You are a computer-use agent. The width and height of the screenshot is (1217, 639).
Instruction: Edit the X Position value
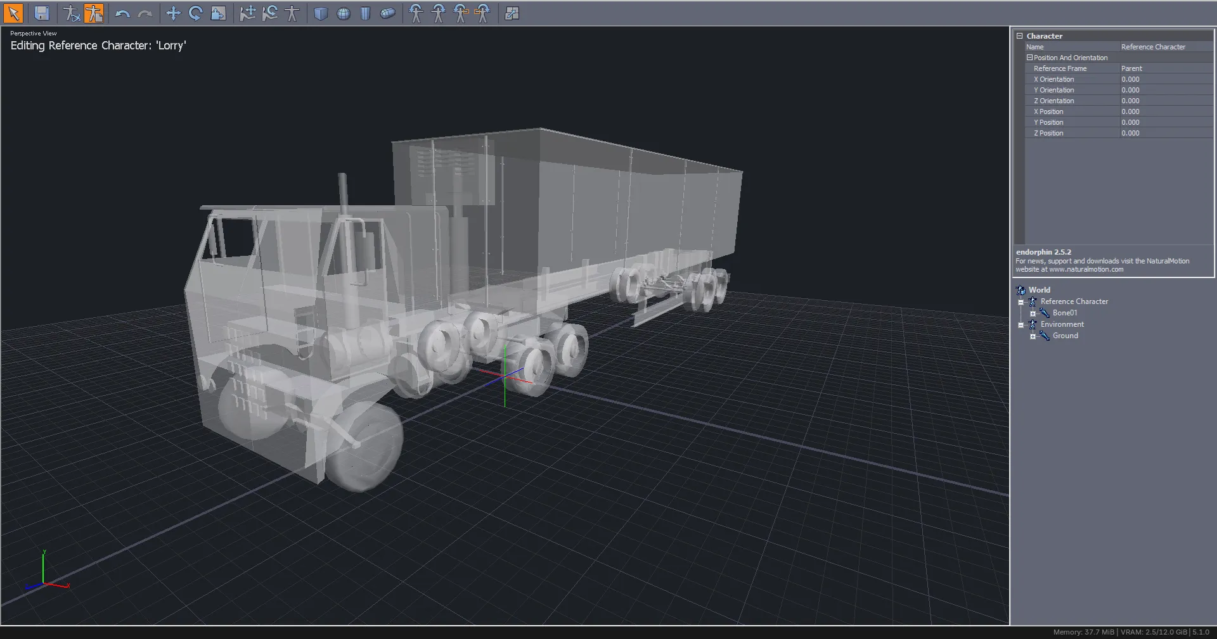[1166, 111]
